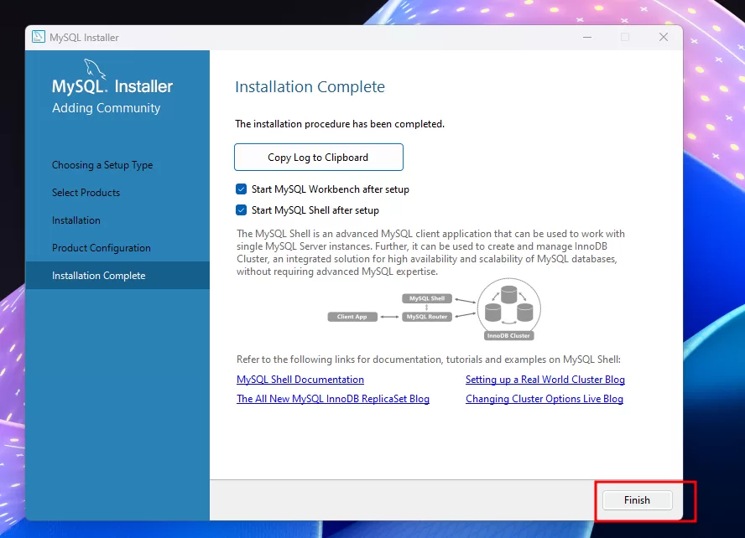Screen dimensions: 745x538
Task: Uncheck Start MySQL Workbench after setup
Action: pyautogui.click(x=242, y=189)
